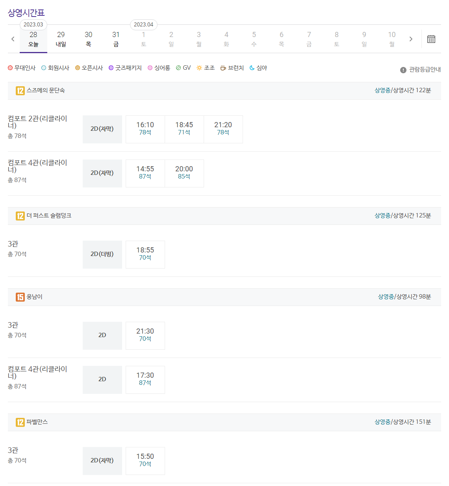Click the 상영시간 122분 status text

click(403, 91)
